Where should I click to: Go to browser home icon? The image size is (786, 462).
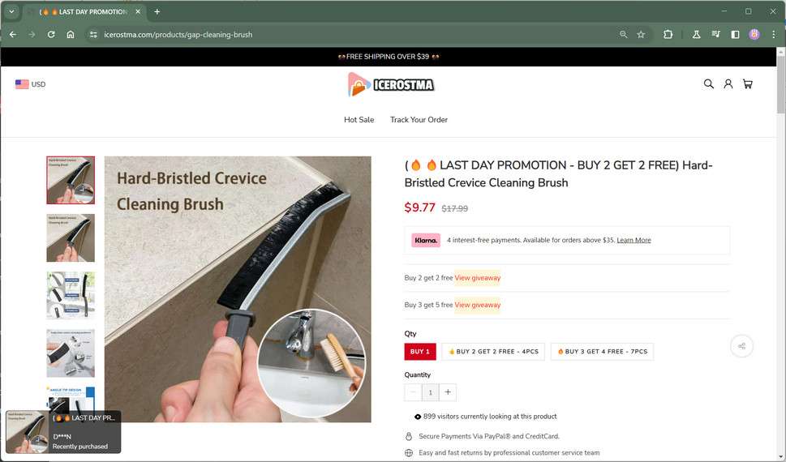coord(71,35)
